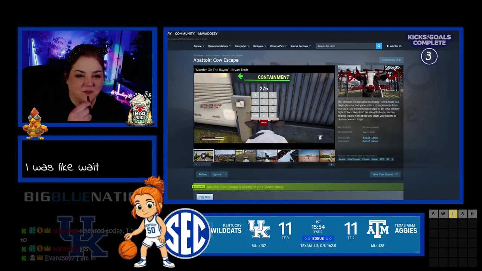Click the already in your Steam library banner
Viewport: 482px width, 271px height.
pyautogui.click(x=298, y=187)
